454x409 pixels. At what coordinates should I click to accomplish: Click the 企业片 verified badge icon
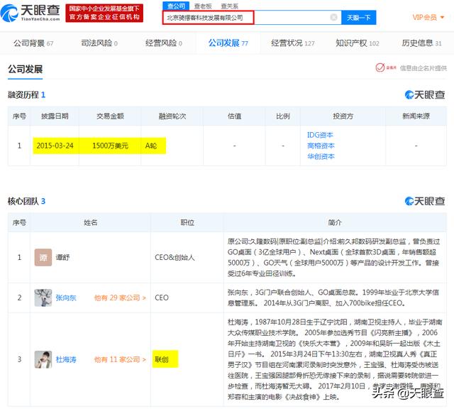pos(386,67)
